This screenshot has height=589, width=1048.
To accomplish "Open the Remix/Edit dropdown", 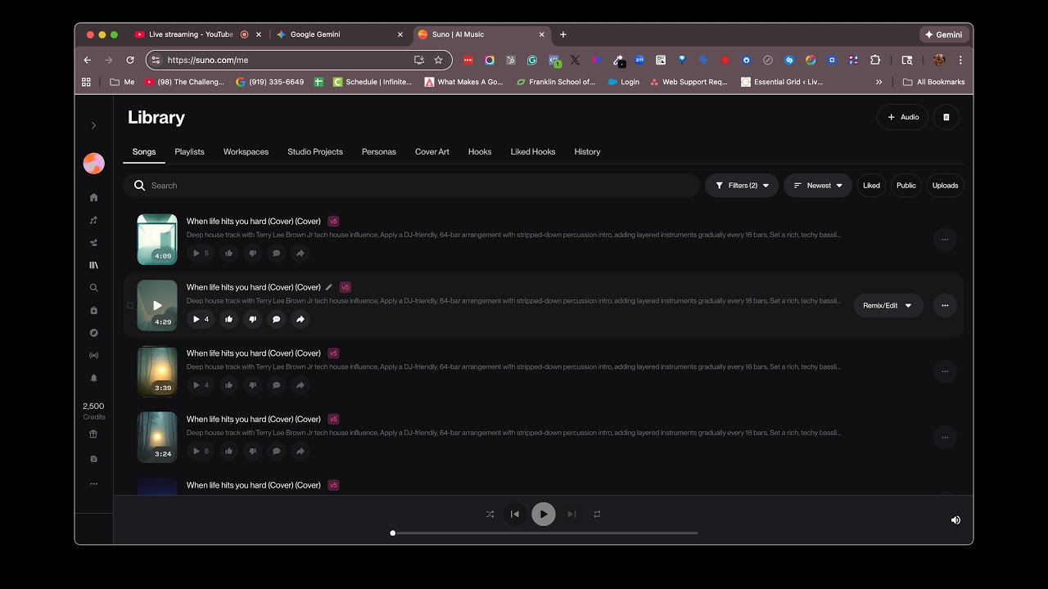I will 888,305.
